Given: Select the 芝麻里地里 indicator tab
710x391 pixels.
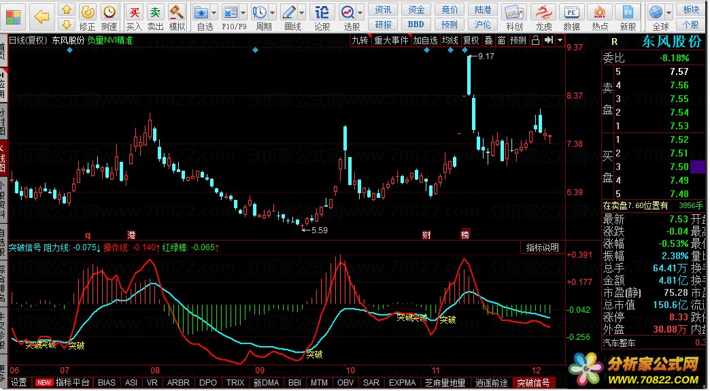Looking at the screenshot, I should (445, 383).
